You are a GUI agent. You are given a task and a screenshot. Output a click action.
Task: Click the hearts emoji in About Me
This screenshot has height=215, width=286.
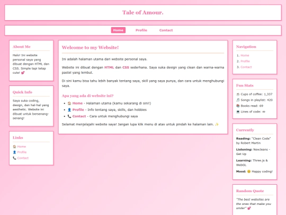coord(23,73)
